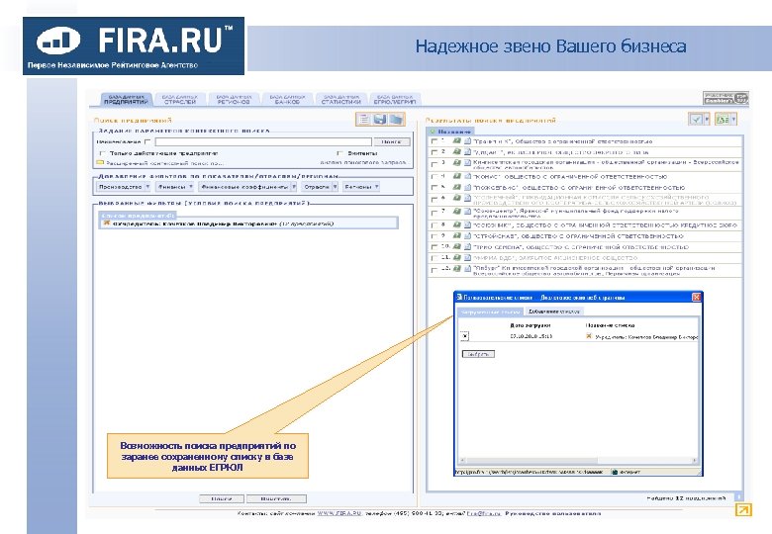
Task: Switch to База данных ЕГРЮЛ/ЕГРИП tab
Action: click(394, 99)
